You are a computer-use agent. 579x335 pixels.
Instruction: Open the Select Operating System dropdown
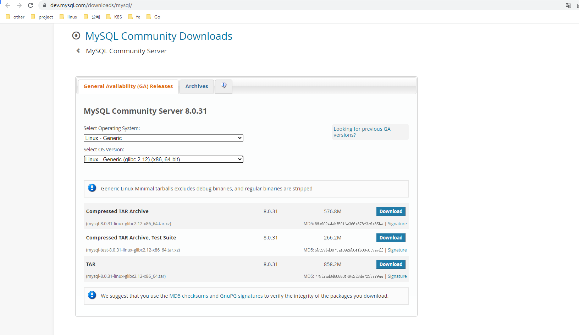tap(163, 138)
